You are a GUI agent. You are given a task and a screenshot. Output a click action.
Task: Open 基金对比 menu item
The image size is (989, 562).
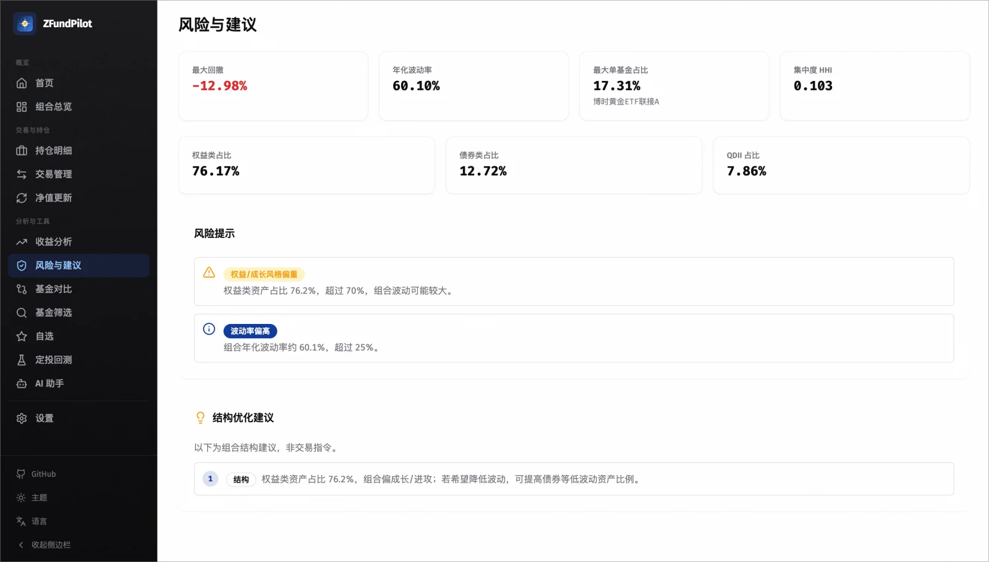tap(79, 289)
